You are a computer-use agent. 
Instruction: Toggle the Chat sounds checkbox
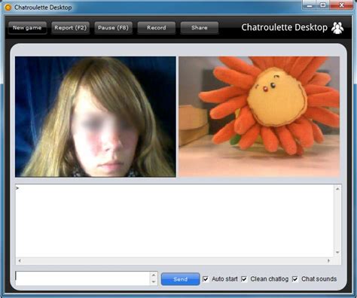point(295,279)
